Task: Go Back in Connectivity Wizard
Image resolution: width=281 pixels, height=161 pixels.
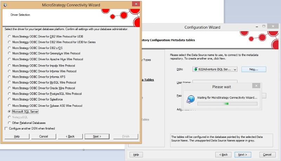Action: pos(70,136)
